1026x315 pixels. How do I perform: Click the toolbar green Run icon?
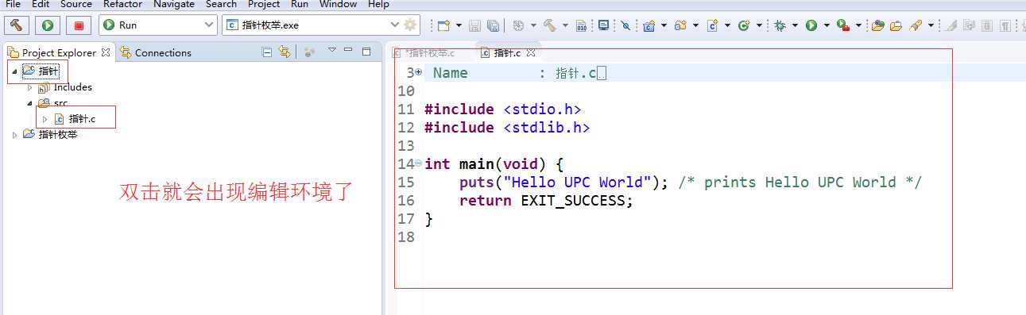click(x=811, y=25)
